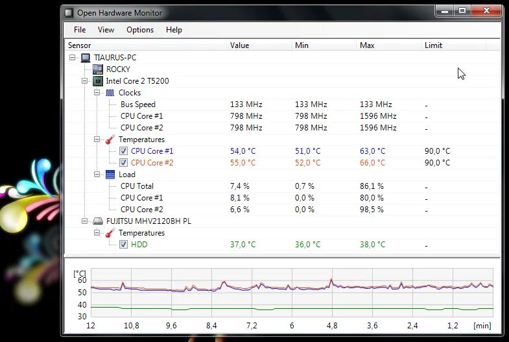Image resolution: width=509 pixels, height=342 pixels.
Task: Select CPU Core #1 under Clocks
Action: pos(141,116)
